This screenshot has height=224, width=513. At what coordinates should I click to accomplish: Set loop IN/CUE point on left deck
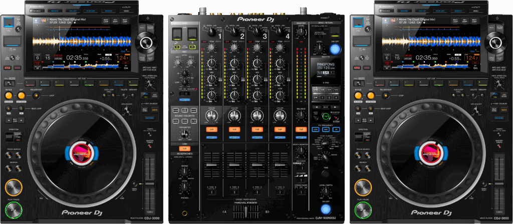click(x=9, y=96)
